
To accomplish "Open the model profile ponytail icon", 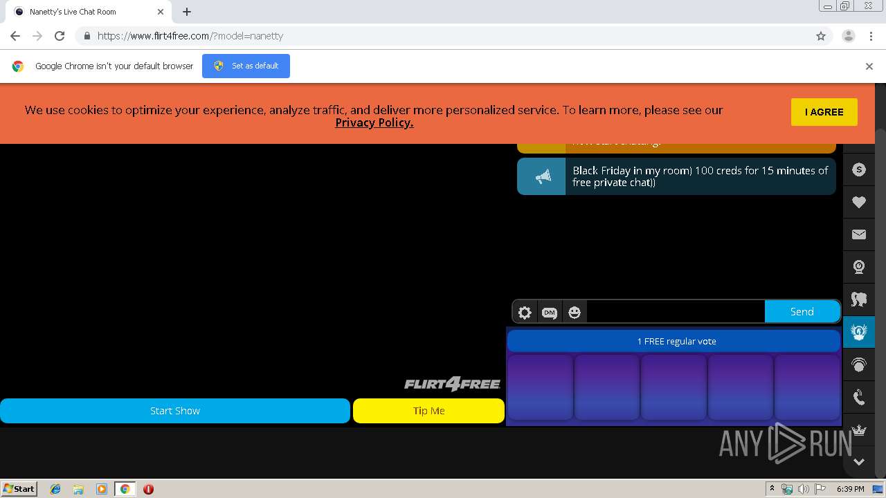I will (859, 299).
